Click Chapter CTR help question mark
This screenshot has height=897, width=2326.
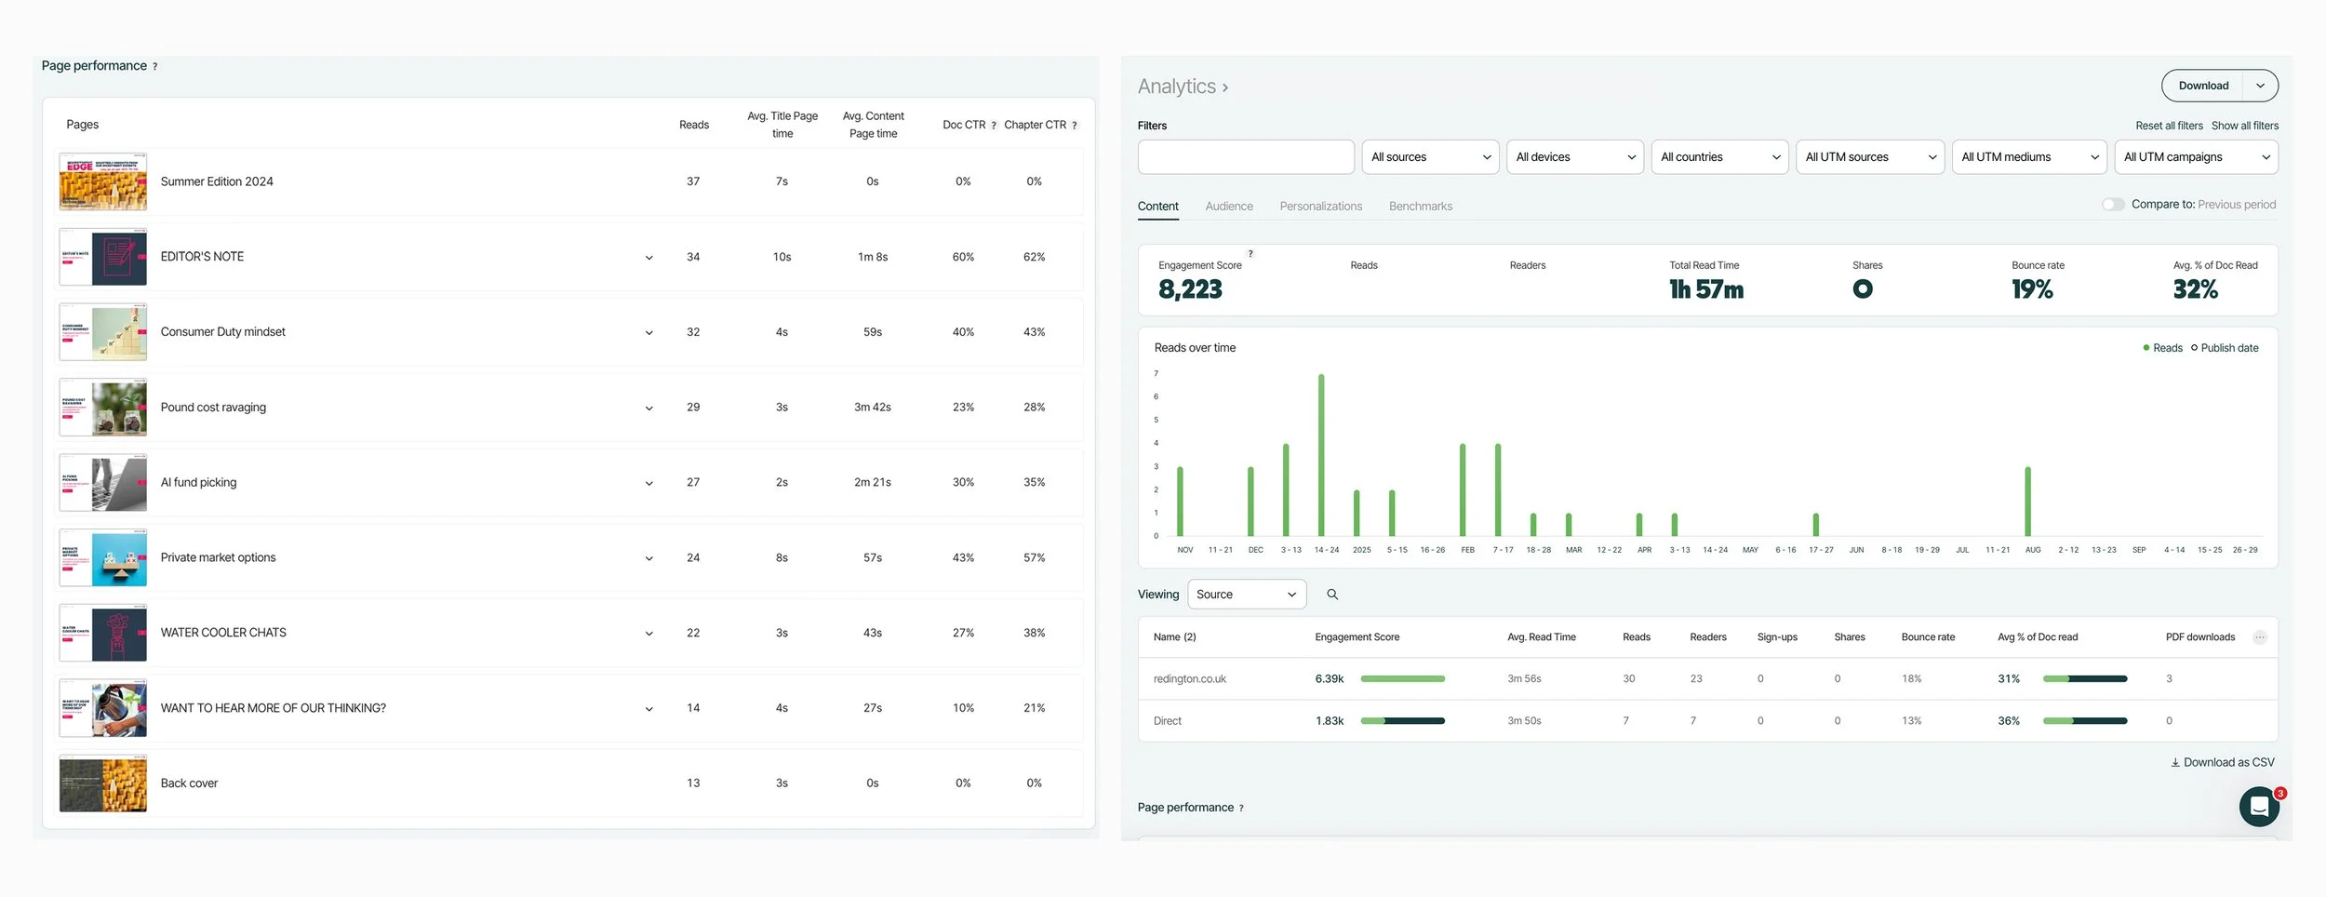(1075, 126)
